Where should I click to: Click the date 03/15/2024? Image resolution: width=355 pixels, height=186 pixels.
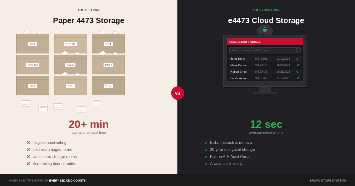tap(283, 59)
